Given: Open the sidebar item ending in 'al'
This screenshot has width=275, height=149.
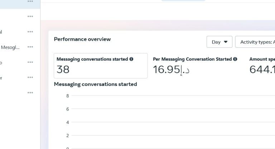Looking at the screenshot, I should [1, 32].
